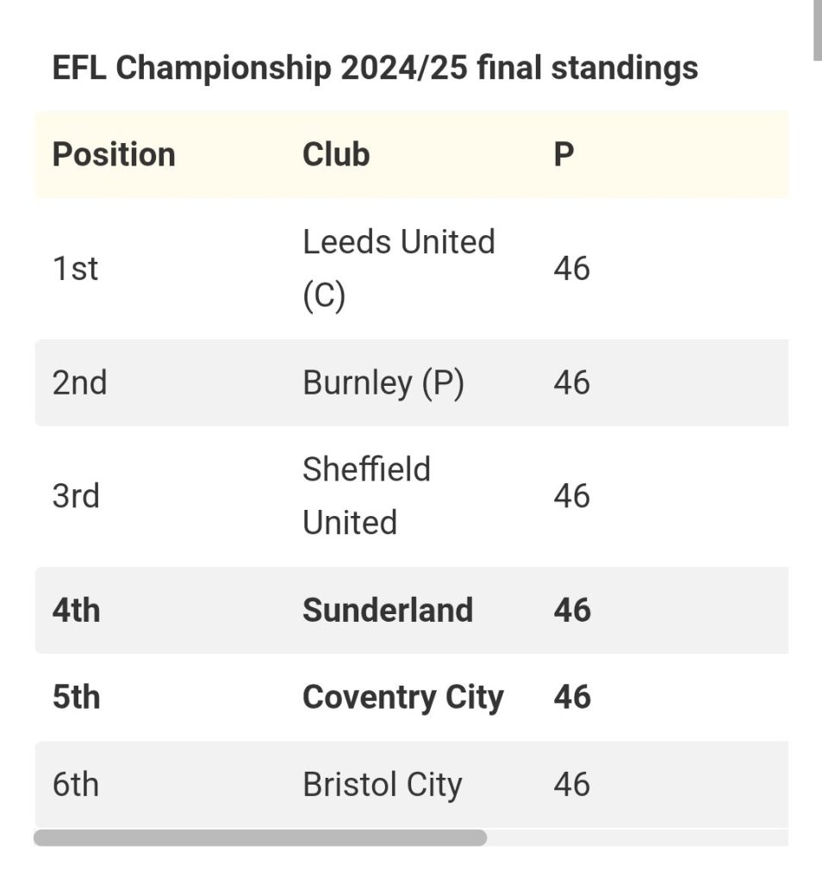822x882 pixels.
Task: Click the vertical page scrollbar thumb
Action: pyautogui.click(x=818, y=29)
